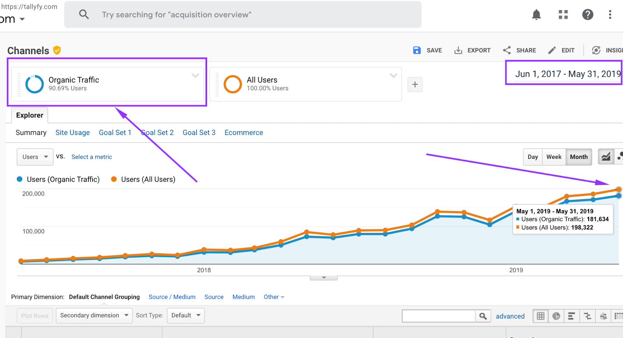
Task: Open the three-dot more options menu
Action: pos(610,15)
